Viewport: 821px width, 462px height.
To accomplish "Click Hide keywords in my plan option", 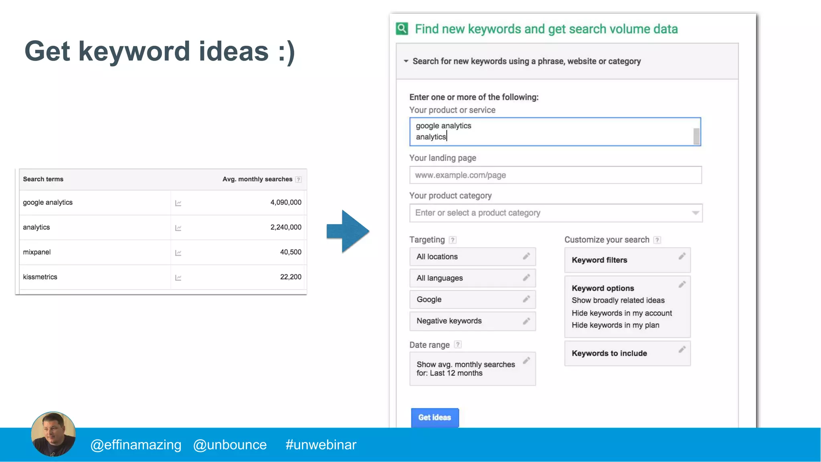I will (615, 325).
